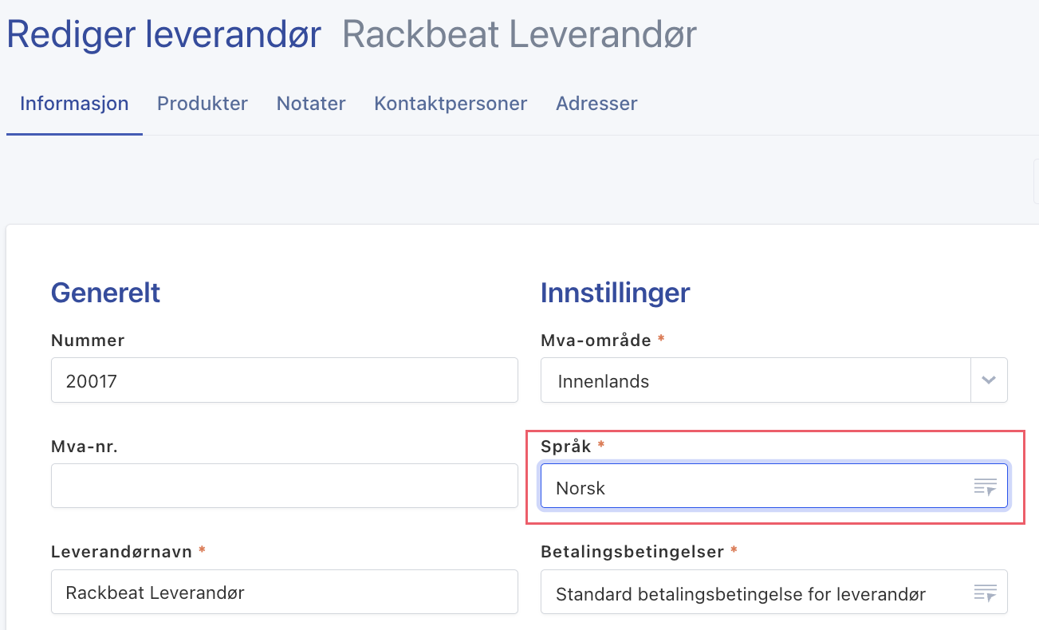Select the Adresser tab
1039x630 pixels.
pos(596,104)
